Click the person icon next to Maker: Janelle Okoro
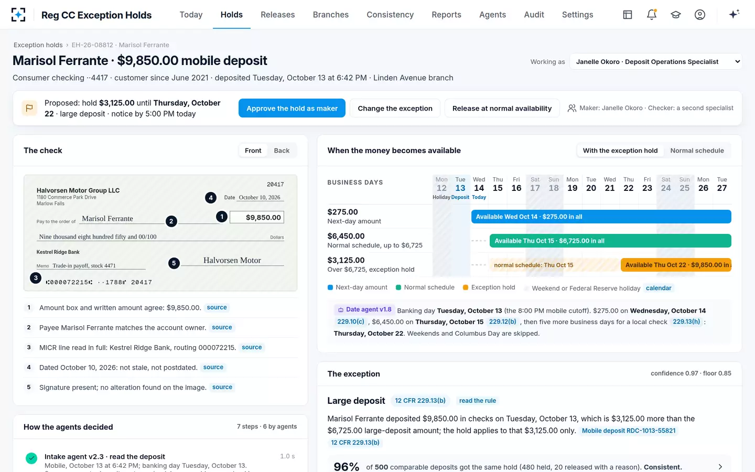 [x=571, y=108]
